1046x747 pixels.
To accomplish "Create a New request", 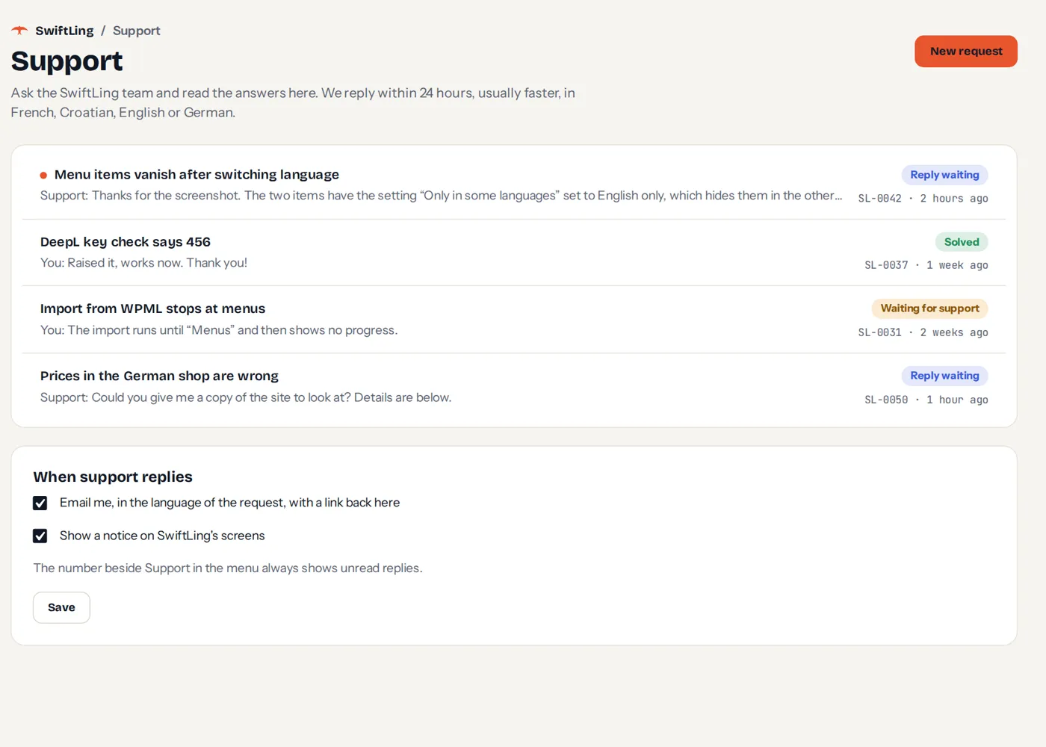I will pyautogui.click(x=966, y=52).
